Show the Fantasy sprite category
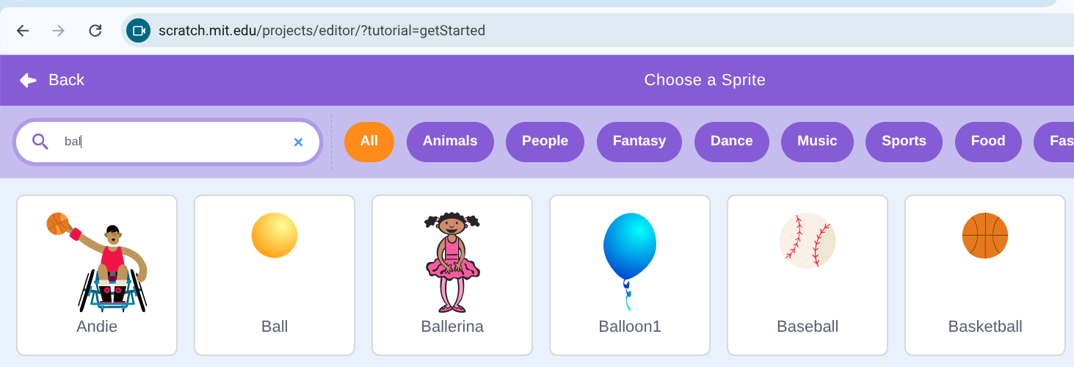1074x367 pixels. click(x=639, y=141)
